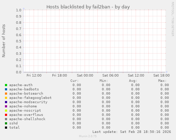Select the apache-modsecurity legend label

28,102
